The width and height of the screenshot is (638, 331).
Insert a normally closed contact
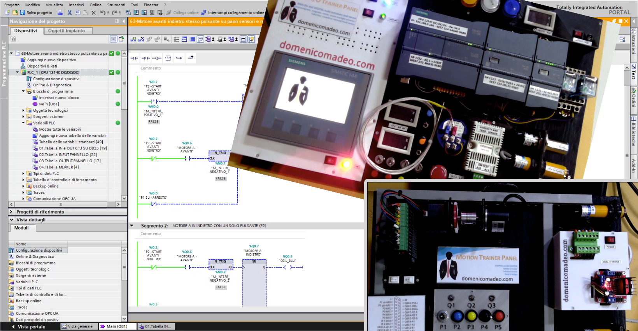145,58
